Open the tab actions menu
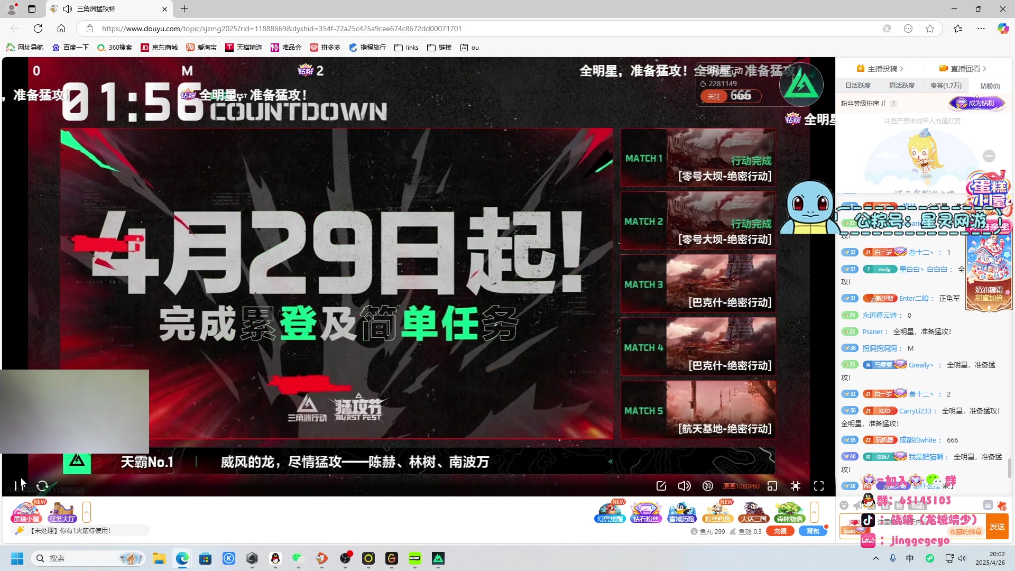Viewport: 1015px width, 571px height. (x=32, y=9)
